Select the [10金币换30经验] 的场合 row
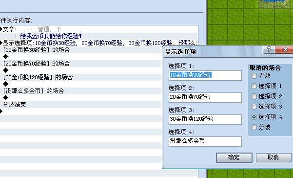The width and height of the screenshot is (293, 178). point(81,50)
